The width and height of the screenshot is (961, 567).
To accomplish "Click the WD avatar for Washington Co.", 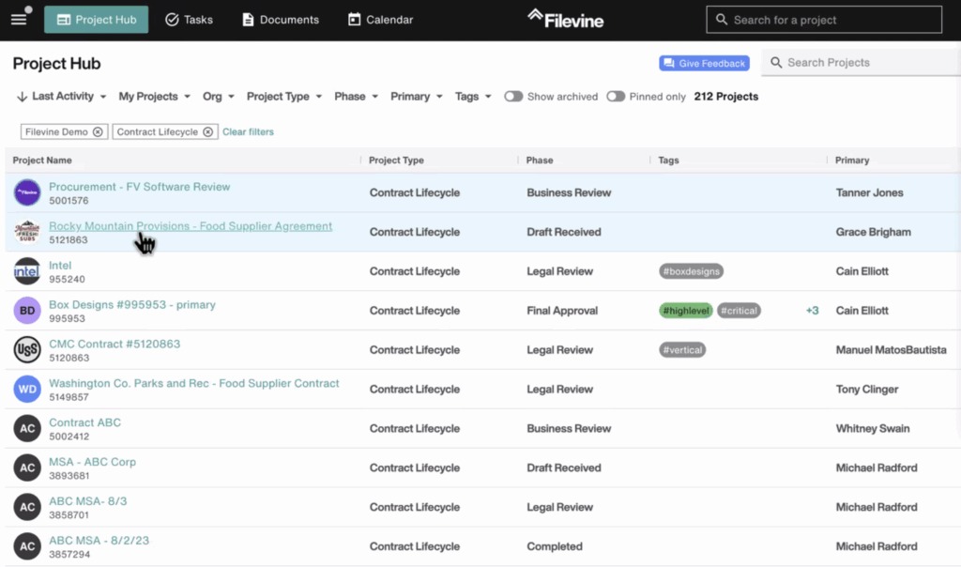I will pos(27,390).
